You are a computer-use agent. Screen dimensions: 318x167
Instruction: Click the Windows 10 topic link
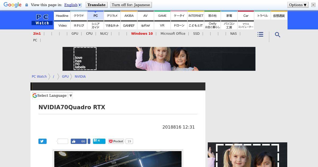pos(142,33)
